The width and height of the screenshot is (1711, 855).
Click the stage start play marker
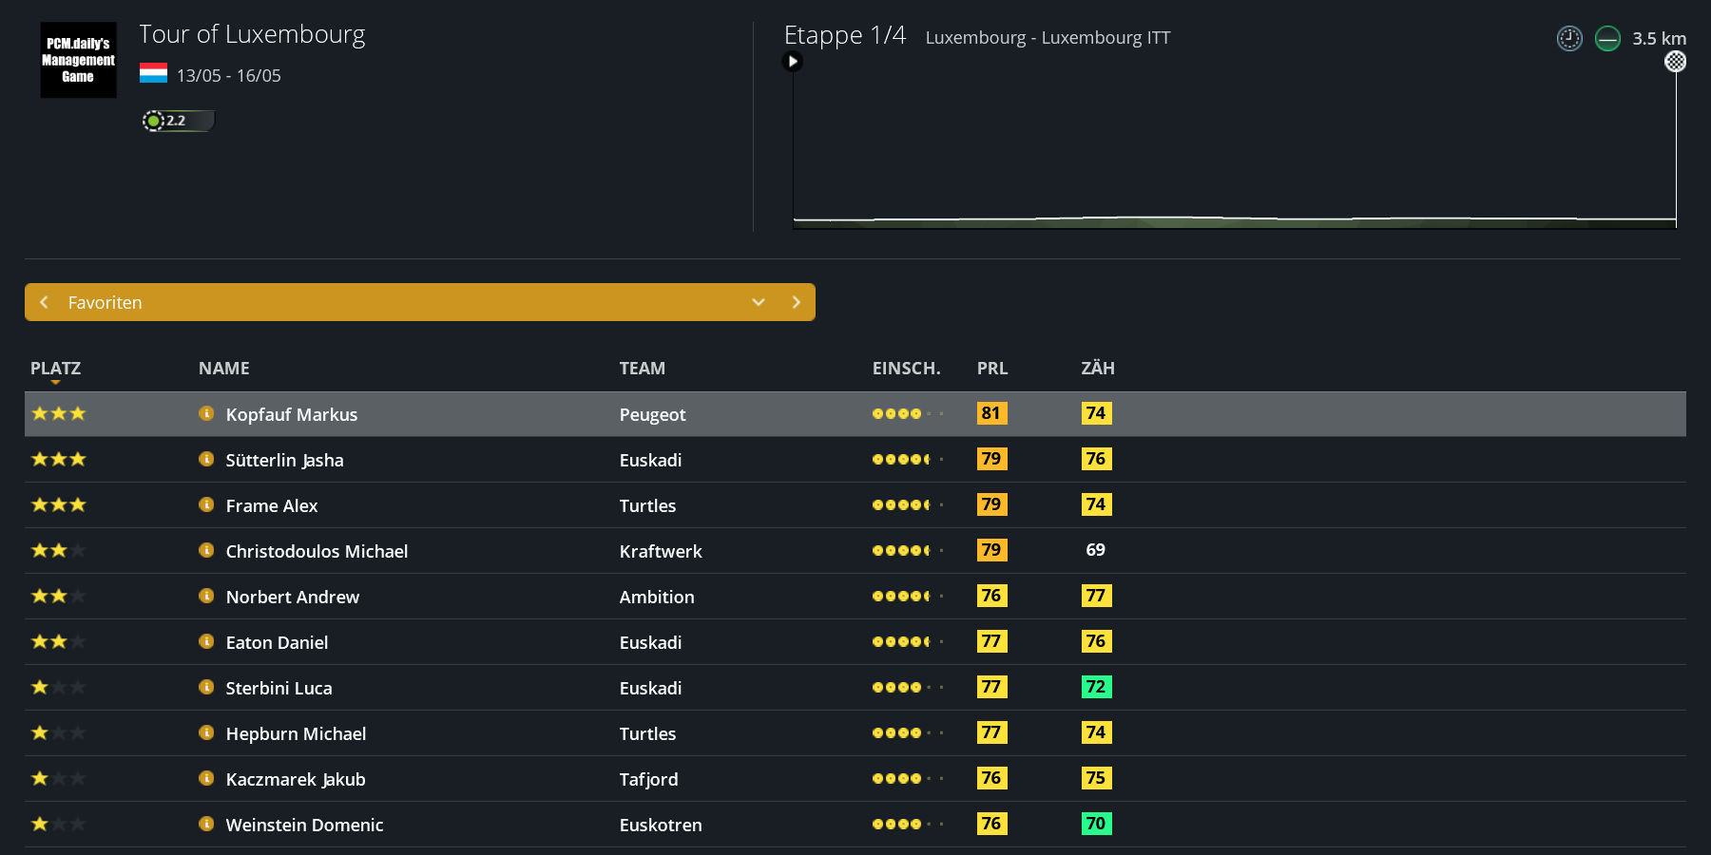(x=793, y=62)
